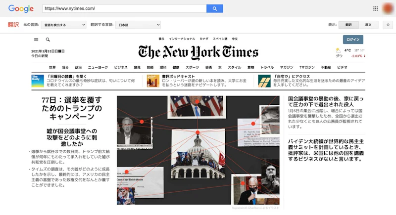Click bullet text 選挙から就任までの数日間
Viewport: 396px width, 215px height.
[x=70, y=157]
